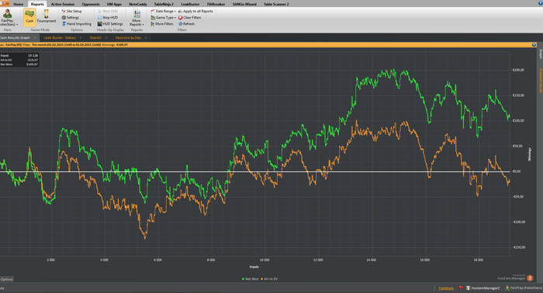Switch to the Opponents ribbon tab

[x=91, y=4]
